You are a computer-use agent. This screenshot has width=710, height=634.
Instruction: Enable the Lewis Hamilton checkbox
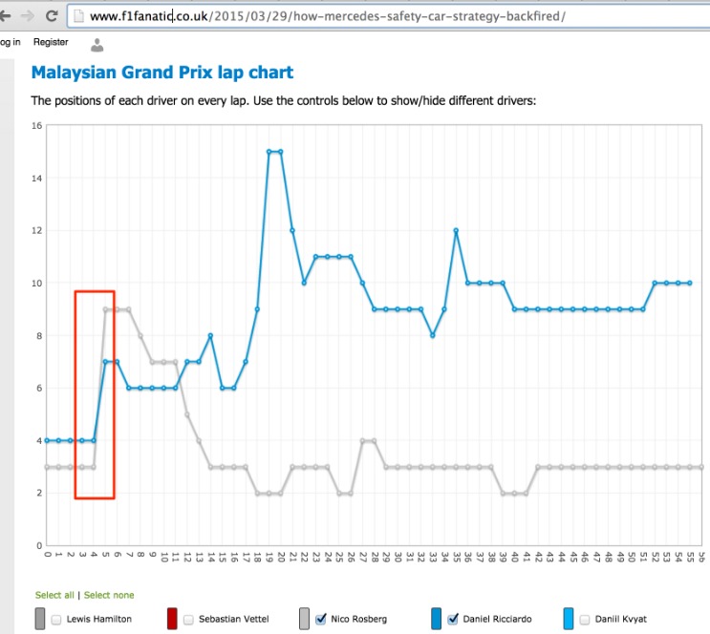[x=56, y=619]
